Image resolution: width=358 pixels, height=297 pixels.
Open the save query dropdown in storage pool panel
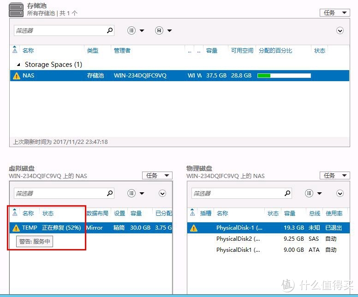tap(163, 30)
